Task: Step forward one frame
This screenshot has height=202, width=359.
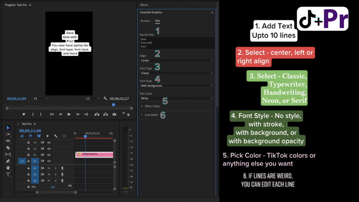Action: [x=78, y=114]
